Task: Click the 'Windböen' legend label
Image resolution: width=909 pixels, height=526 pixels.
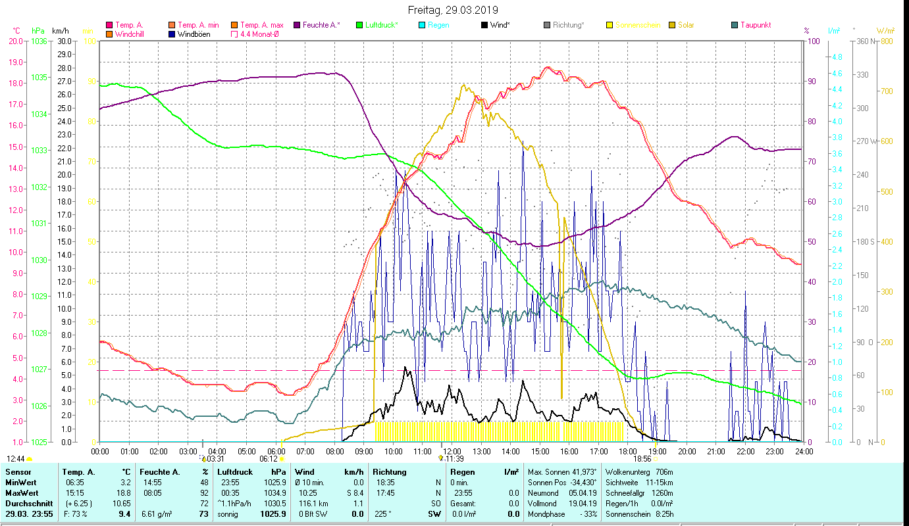Action: (194, 34)
